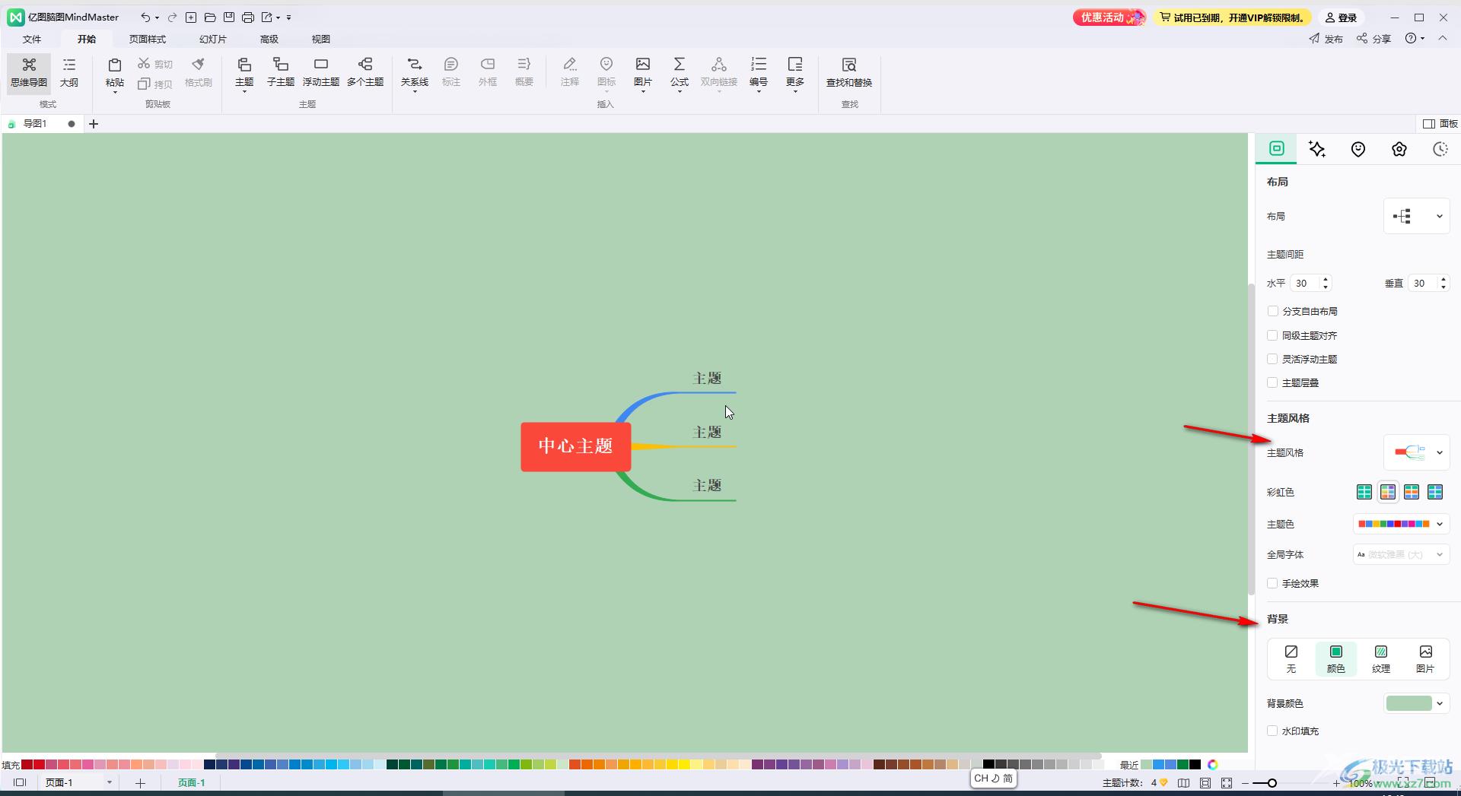Click the Save icon in title bar

pos(229,17)
